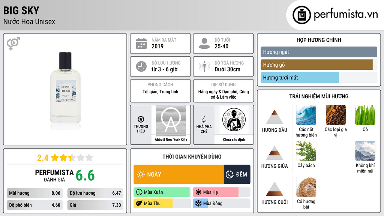Click the Hương ngát accord bar
The width and height of the screenshot is (384, 216).
pyautogui.click(x=319, y=52)
